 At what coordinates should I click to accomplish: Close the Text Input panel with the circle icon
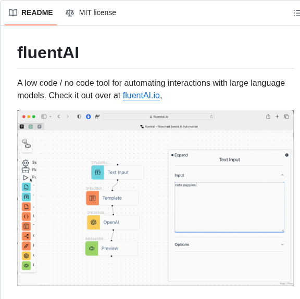coord(286,155)
